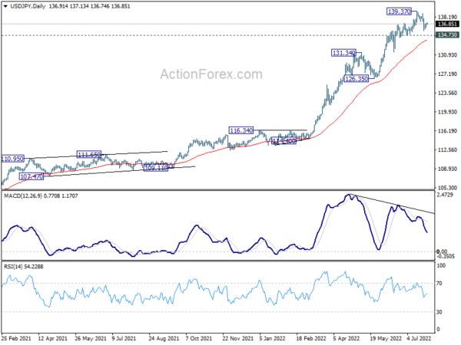
Task: Click the current price tag 136.851
Action: [x=447, y=24]
